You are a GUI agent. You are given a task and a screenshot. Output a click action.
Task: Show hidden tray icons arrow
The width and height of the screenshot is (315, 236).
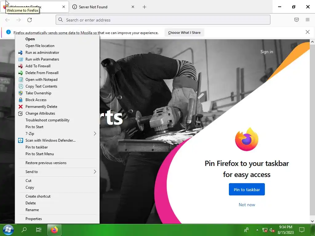coord(257,230)
